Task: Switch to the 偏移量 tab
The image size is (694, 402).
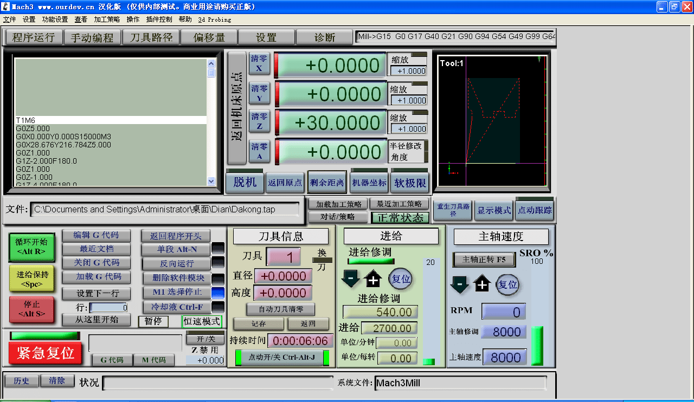Action: pos(209,37)
